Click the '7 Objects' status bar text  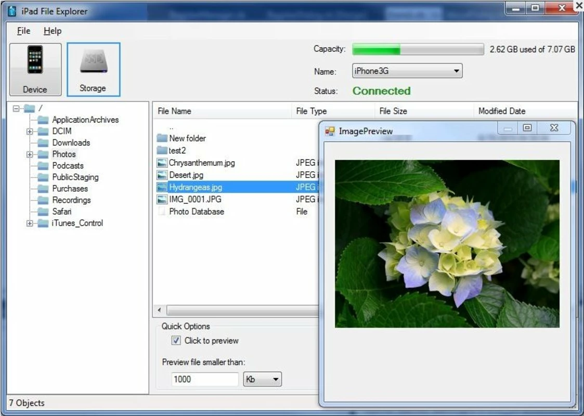pyautogui.click(x=27, y=403)
